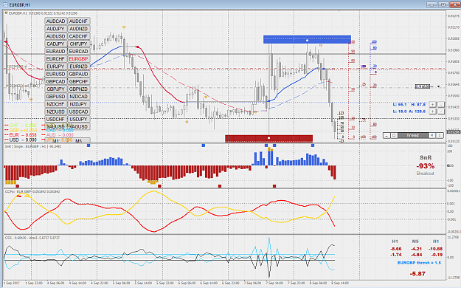Screen dimensions: 461x288
Task: Open the GBPCAD chart
Action: pyautogui.click(x=56, y=81)
